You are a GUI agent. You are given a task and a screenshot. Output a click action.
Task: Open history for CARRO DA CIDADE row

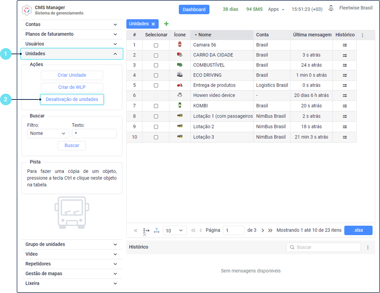[x=345, y=55]
